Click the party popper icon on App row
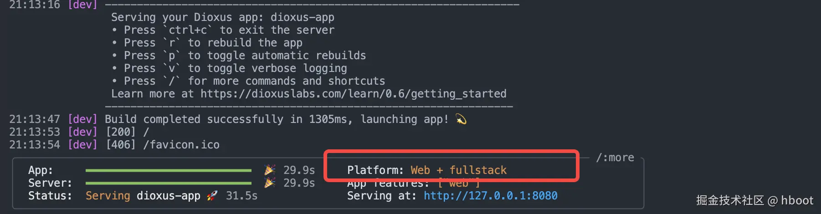This screenshot has height=214, width=821. pyautogui.click(x=270, y=170)
